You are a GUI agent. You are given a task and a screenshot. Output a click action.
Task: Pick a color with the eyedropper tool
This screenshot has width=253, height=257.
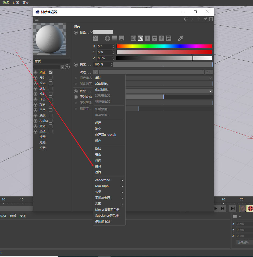tap(181, 38)
